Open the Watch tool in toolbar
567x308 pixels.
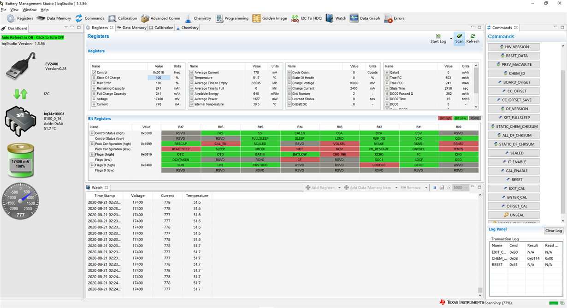336,18
